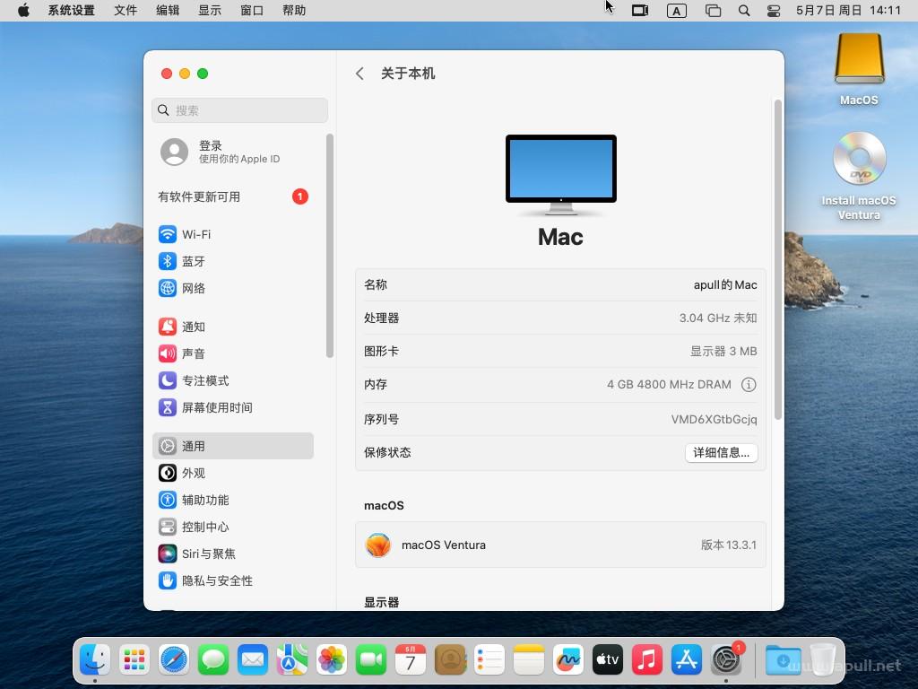This screenshot has height=689, width=918.
Task: Select the Siri与聚焦 icon
Action: tap(168, 554)
